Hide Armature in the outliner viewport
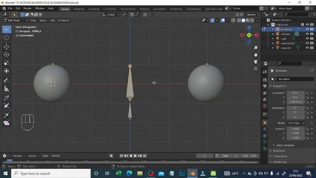 pyautogui.click(x=307, y=29)
